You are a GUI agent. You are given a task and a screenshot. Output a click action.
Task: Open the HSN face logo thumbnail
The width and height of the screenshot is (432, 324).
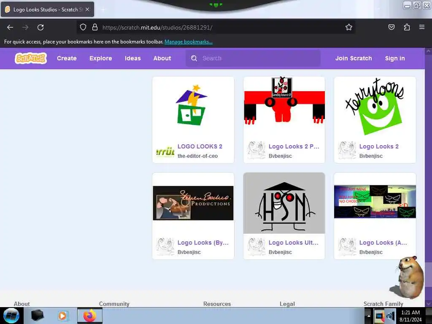[x=284, y=203]
